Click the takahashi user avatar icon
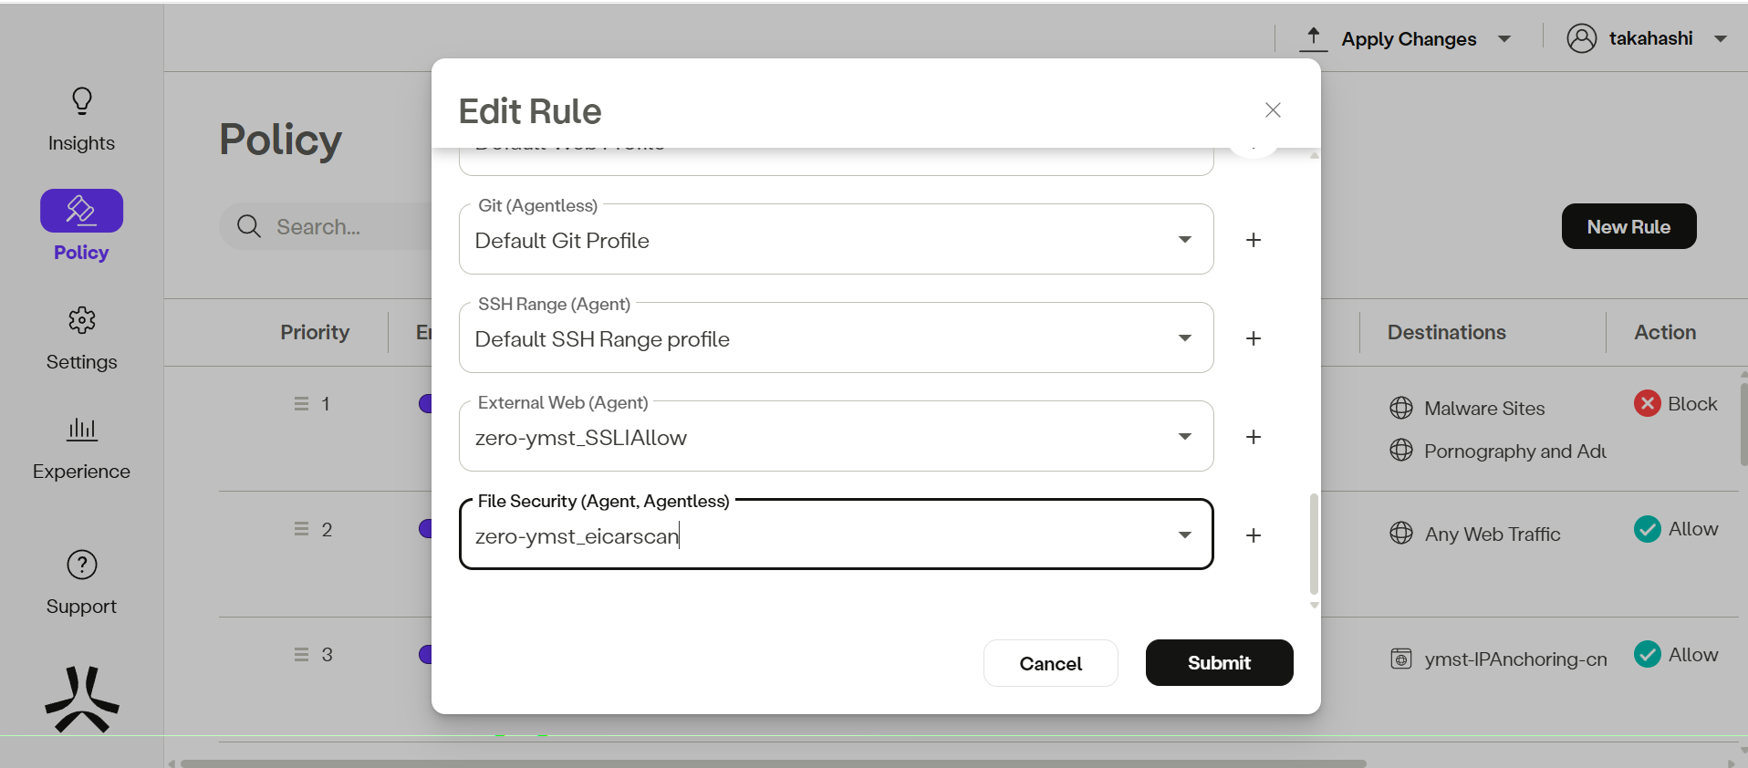Image resolution: width=1748 pixels, height=768 pixels. click(1581, 38)
